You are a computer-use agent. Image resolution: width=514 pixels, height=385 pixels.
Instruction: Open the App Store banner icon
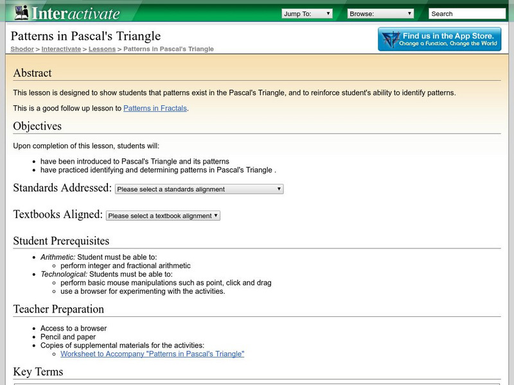click(439, 39)
